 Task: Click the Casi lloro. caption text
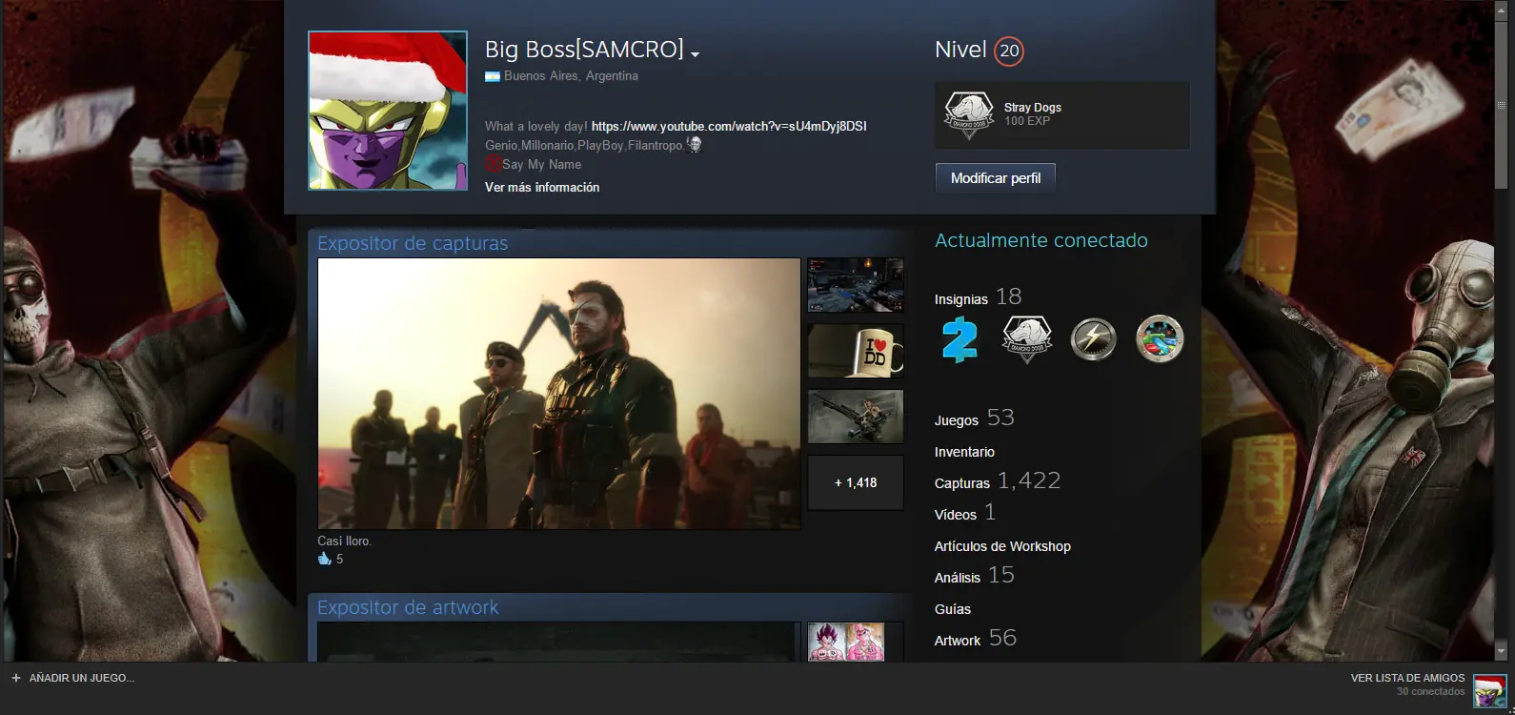(344, 541)
